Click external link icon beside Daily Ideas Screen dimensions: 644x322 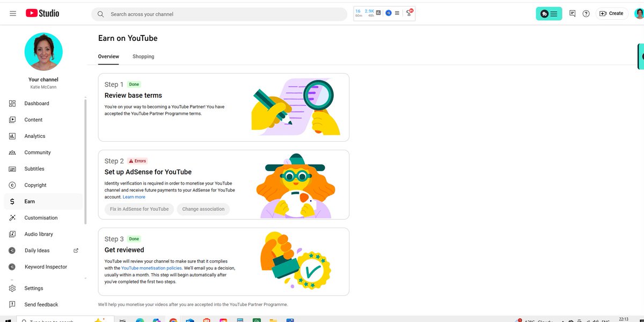click(x=76, y=251)
